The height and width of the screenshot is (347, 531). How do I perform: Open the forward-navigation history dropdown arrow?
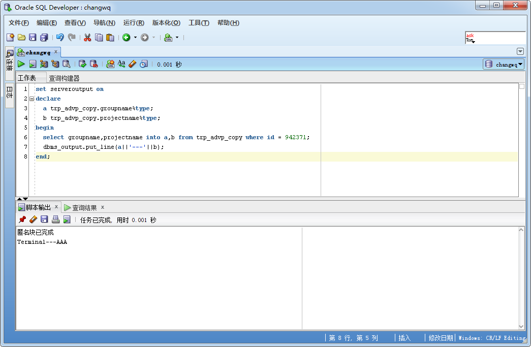pos(154,37)
